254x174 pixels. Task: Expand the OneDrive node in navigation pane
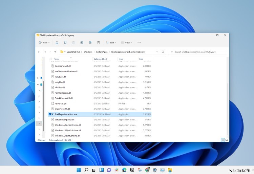(38, 78)
